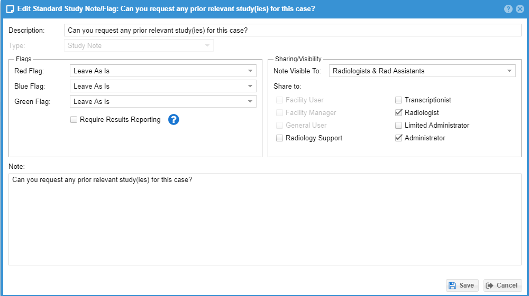
Task: Open the Blue Flag dropdown
Action: pos(163,86)
